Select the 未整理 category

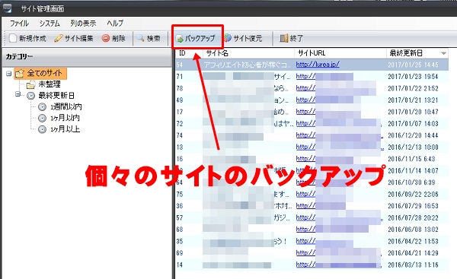pos(50,84)
